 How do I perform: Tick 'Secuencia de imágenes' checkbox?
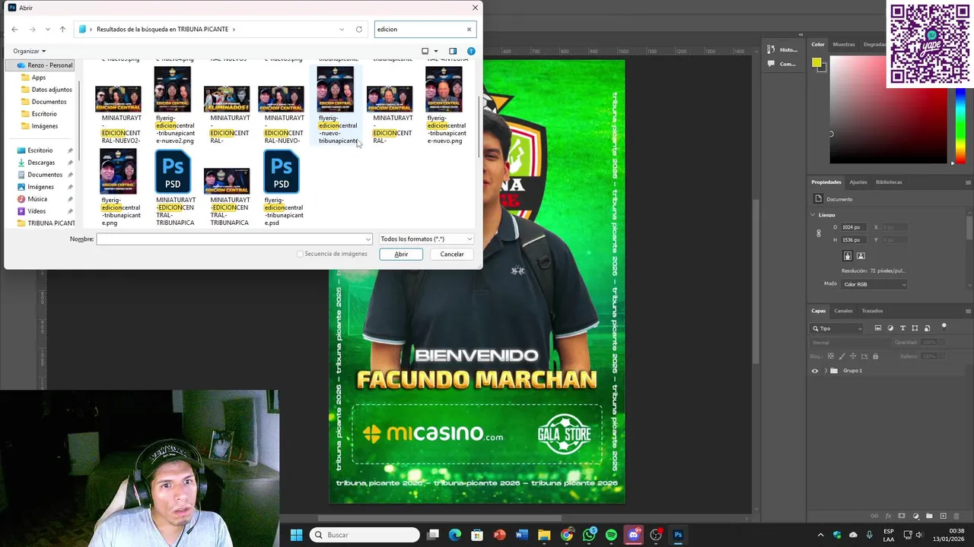(x=300, y=254)
